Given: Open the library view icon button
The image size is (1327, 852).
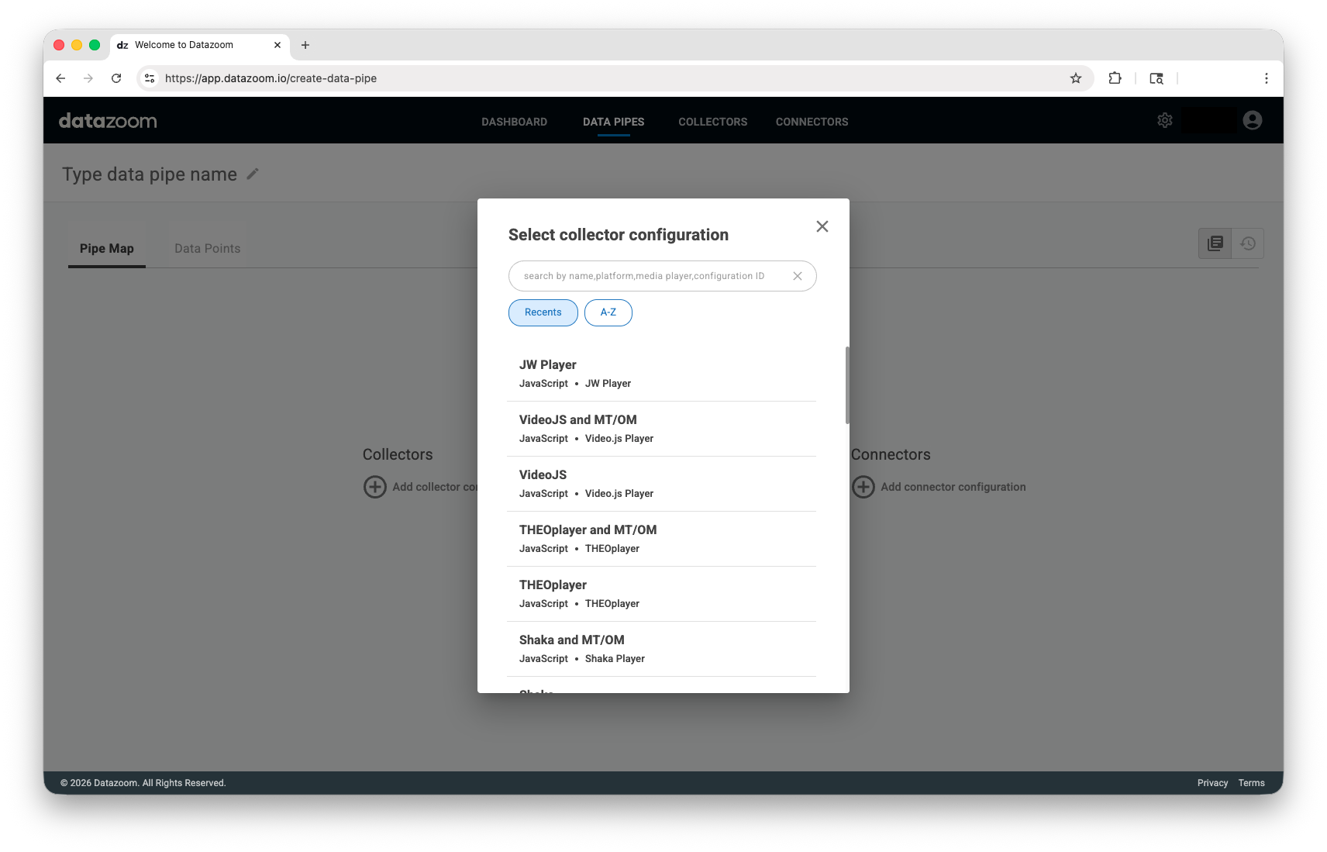Looking at the screenshot, I should [1215, 243].
